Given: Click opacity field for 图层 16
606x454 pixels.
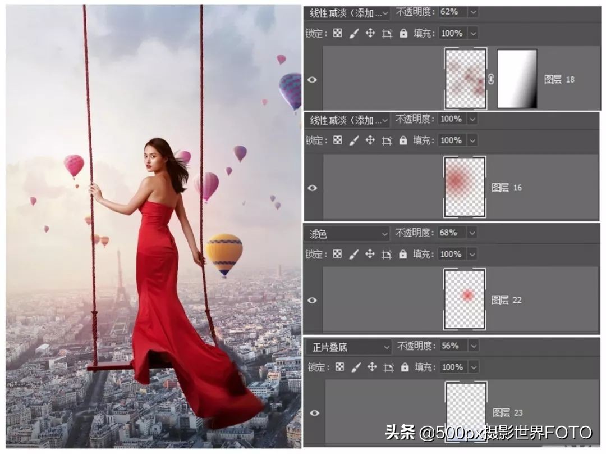Looking at the screenshot, I should 453,119.
